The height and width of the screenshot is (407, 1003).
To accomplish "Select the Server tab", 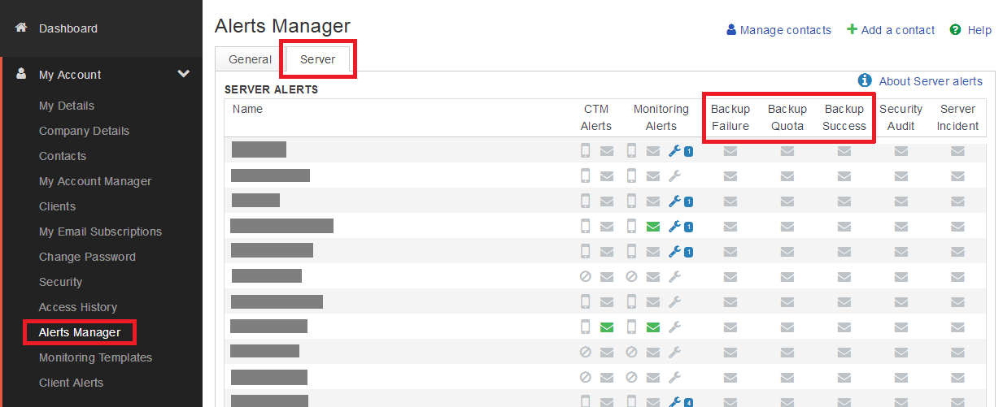I will (x=317, y=59).
